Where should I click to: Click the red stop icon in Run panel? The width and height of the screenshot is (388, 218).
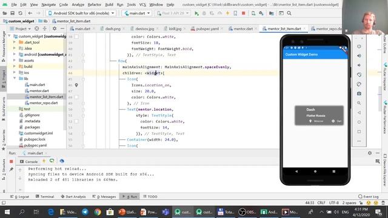click(11, 162)
